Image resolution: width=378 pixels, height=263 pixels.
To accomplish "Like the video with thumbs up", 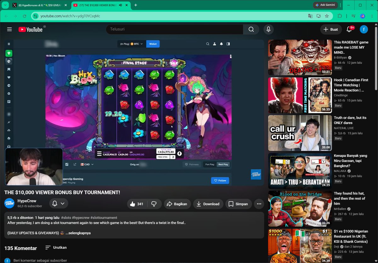I will pos(137,204).
